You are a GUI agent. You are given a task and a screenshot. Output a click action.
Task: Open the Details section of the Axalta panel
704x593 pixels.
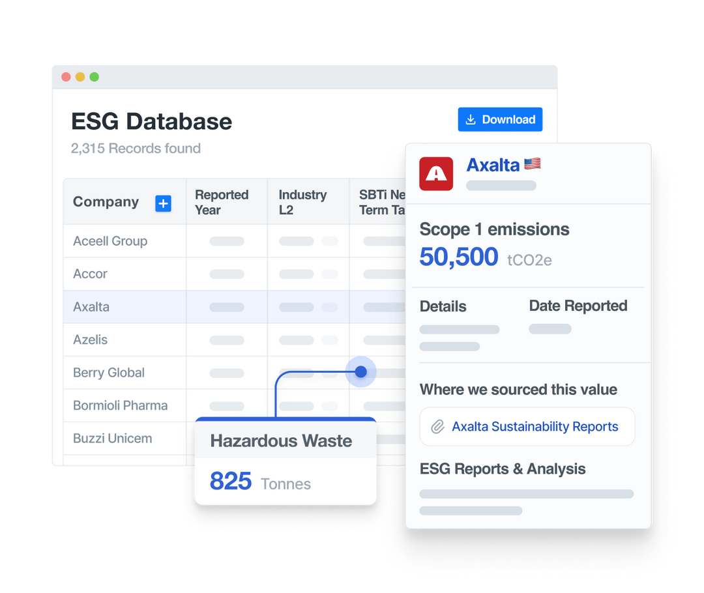(x=443, y=306)
